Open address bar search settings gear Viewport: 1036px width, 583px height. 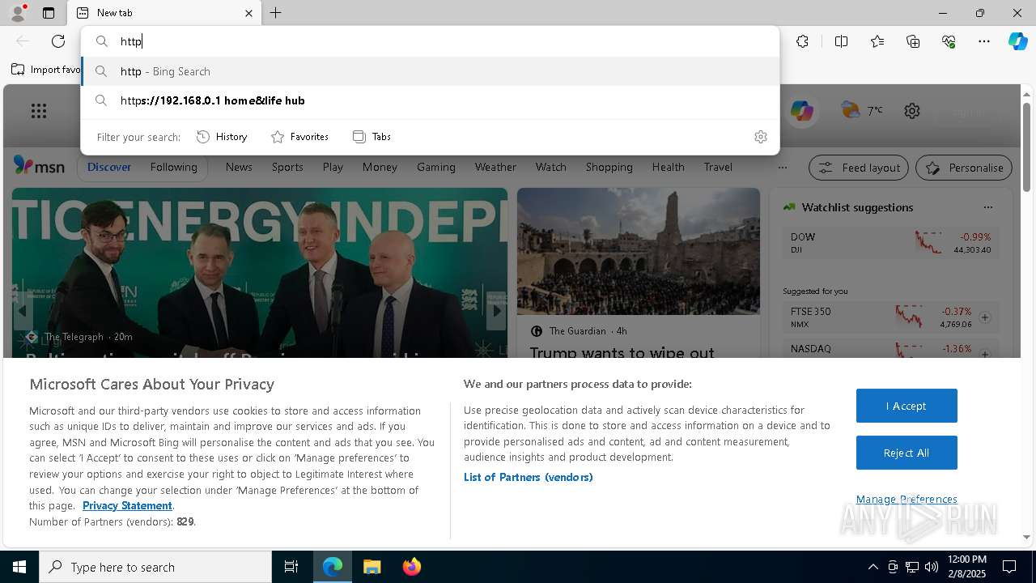coord(760,137)
